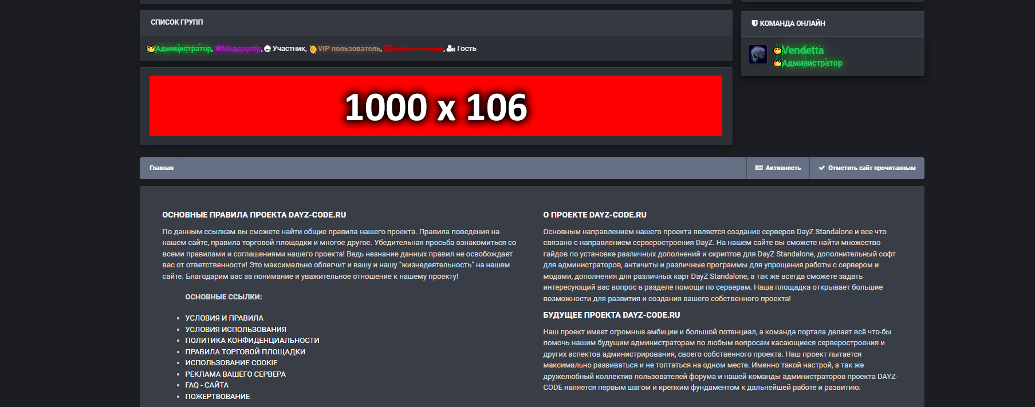Click the star icon before Модератор
Screen dimensions: 1035x407
[218, 49]
